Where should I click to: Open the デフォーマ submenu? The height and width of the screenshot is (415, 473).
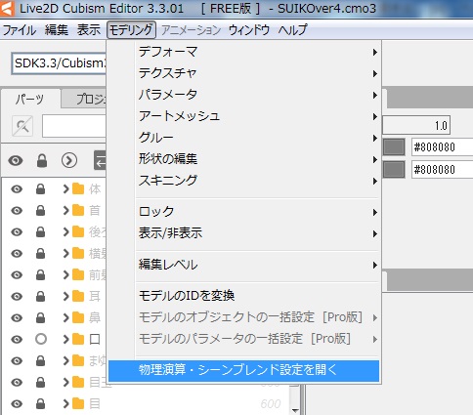(x=243, y=52)
